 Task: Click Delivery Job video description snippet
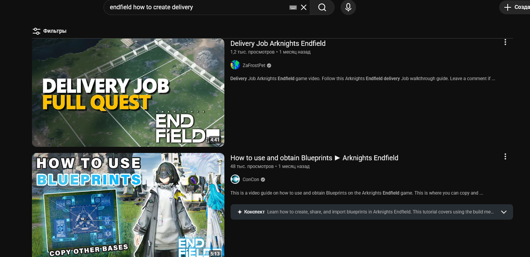coord(363,79)
